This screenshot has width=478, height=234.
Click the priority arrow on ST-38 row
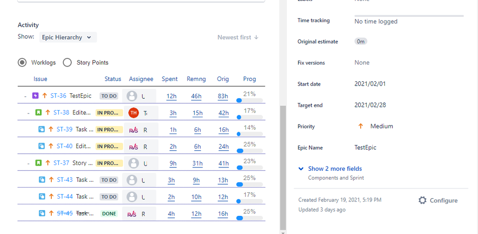(x=47, y=112)
